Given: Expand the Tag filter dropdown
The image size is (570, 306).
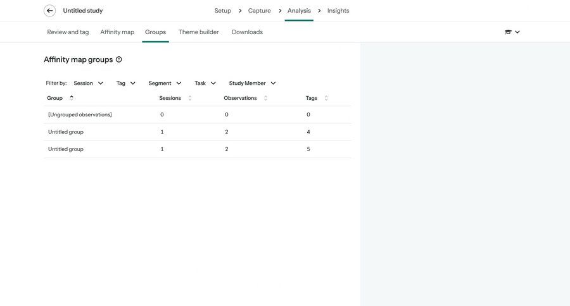Looking at the screenshot, I should [125, 83].
